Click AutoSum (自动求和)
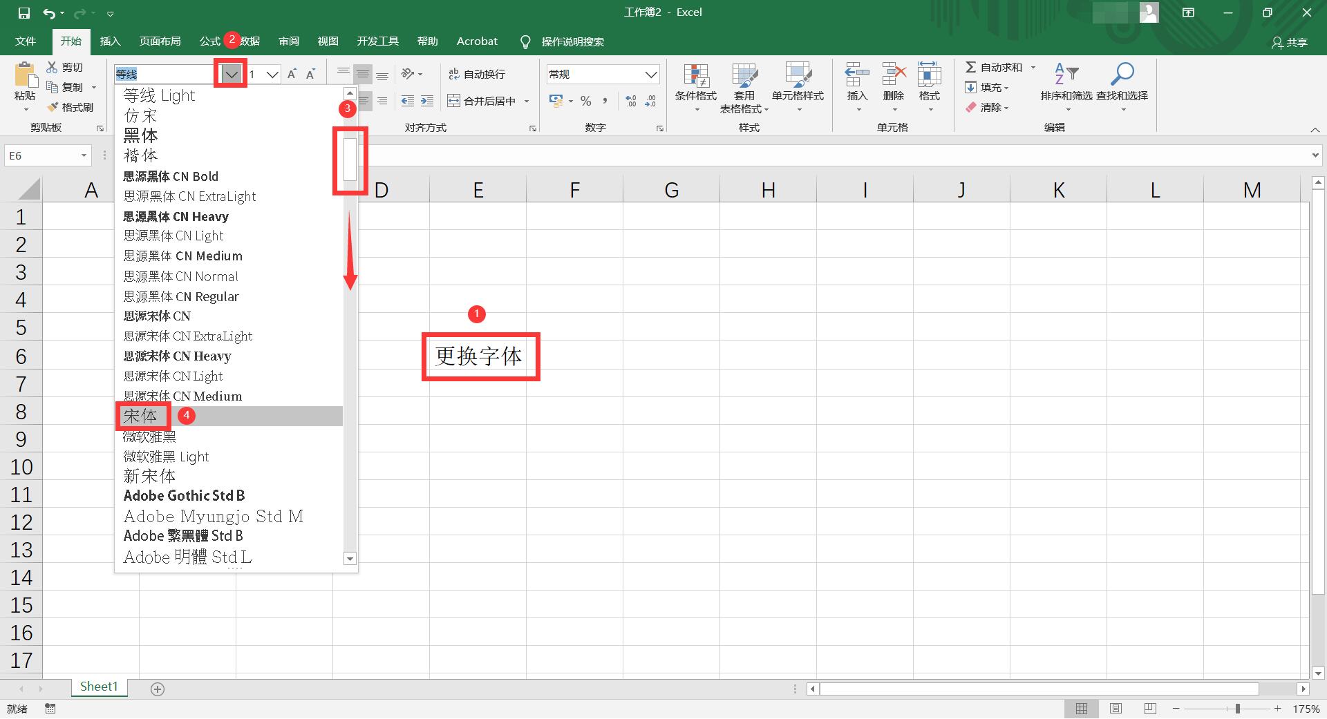 (x=993, y=67)
